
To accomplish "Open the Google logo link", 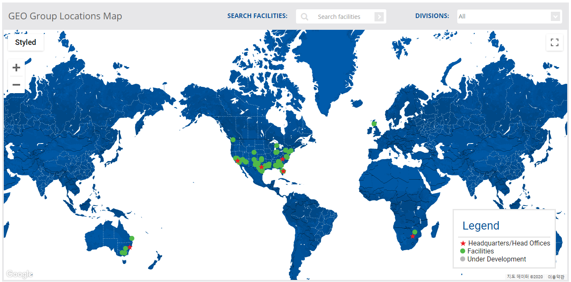I will [20, 274].
